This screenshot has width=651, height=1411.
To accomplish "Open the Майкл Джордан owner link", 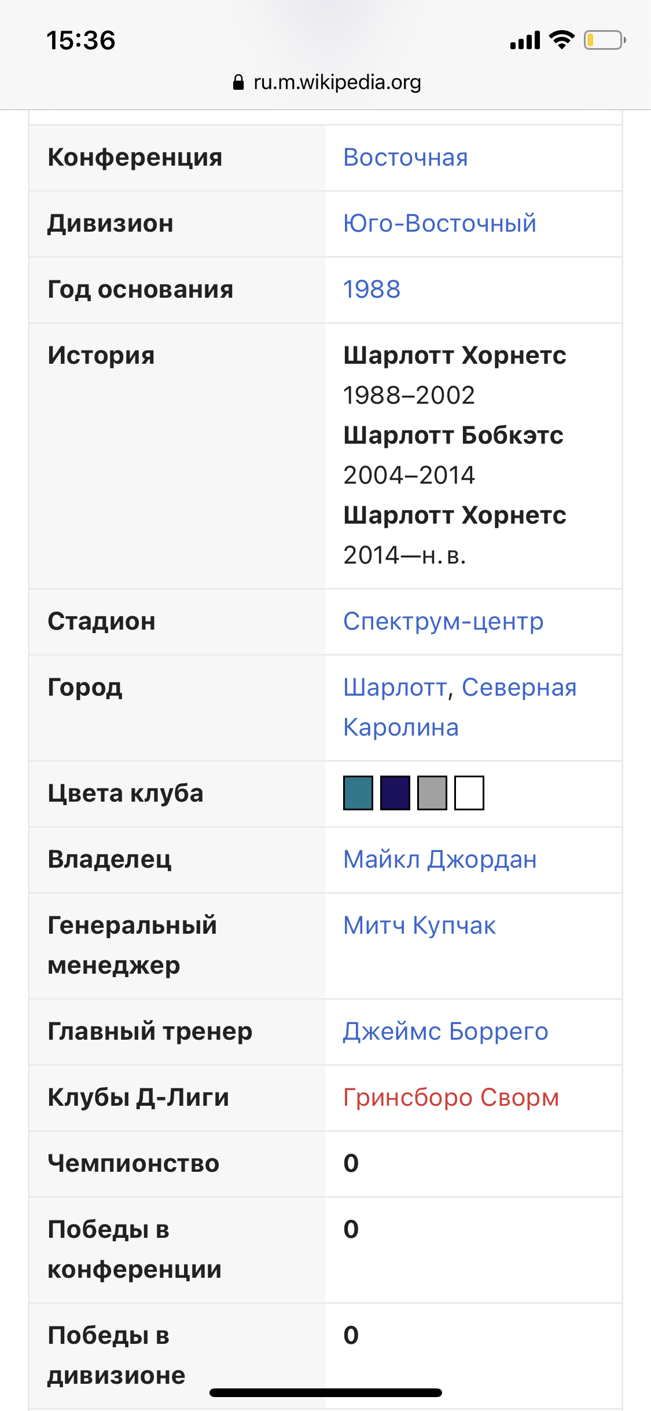I will point(440,860).
